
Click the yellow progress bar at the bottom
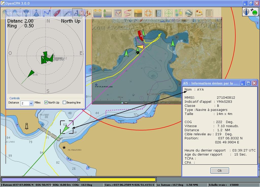118,180
